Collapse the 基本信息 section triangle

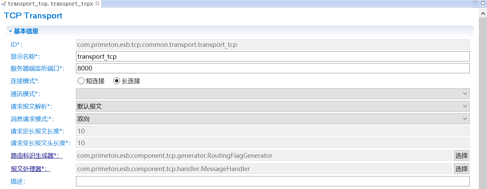[11, 31]
